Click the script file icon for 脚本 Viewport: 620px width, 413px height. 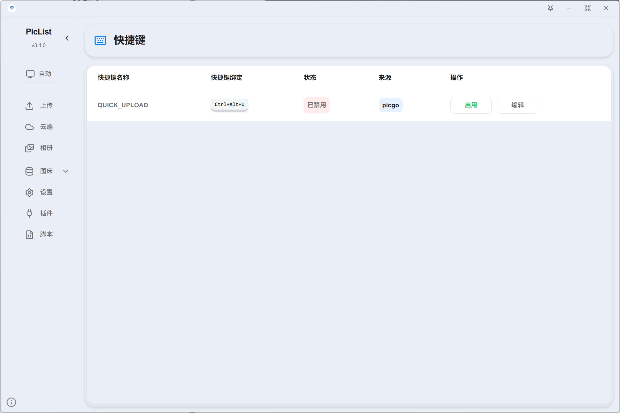(x=29, y=234)
